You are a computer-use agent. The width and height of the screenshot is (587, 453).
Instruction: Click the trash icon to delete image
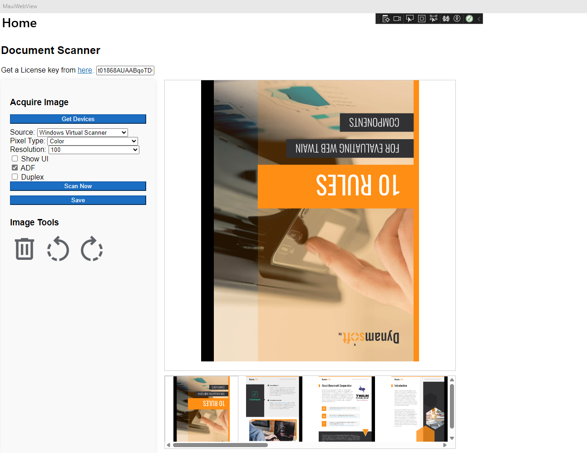coord(25,249)
